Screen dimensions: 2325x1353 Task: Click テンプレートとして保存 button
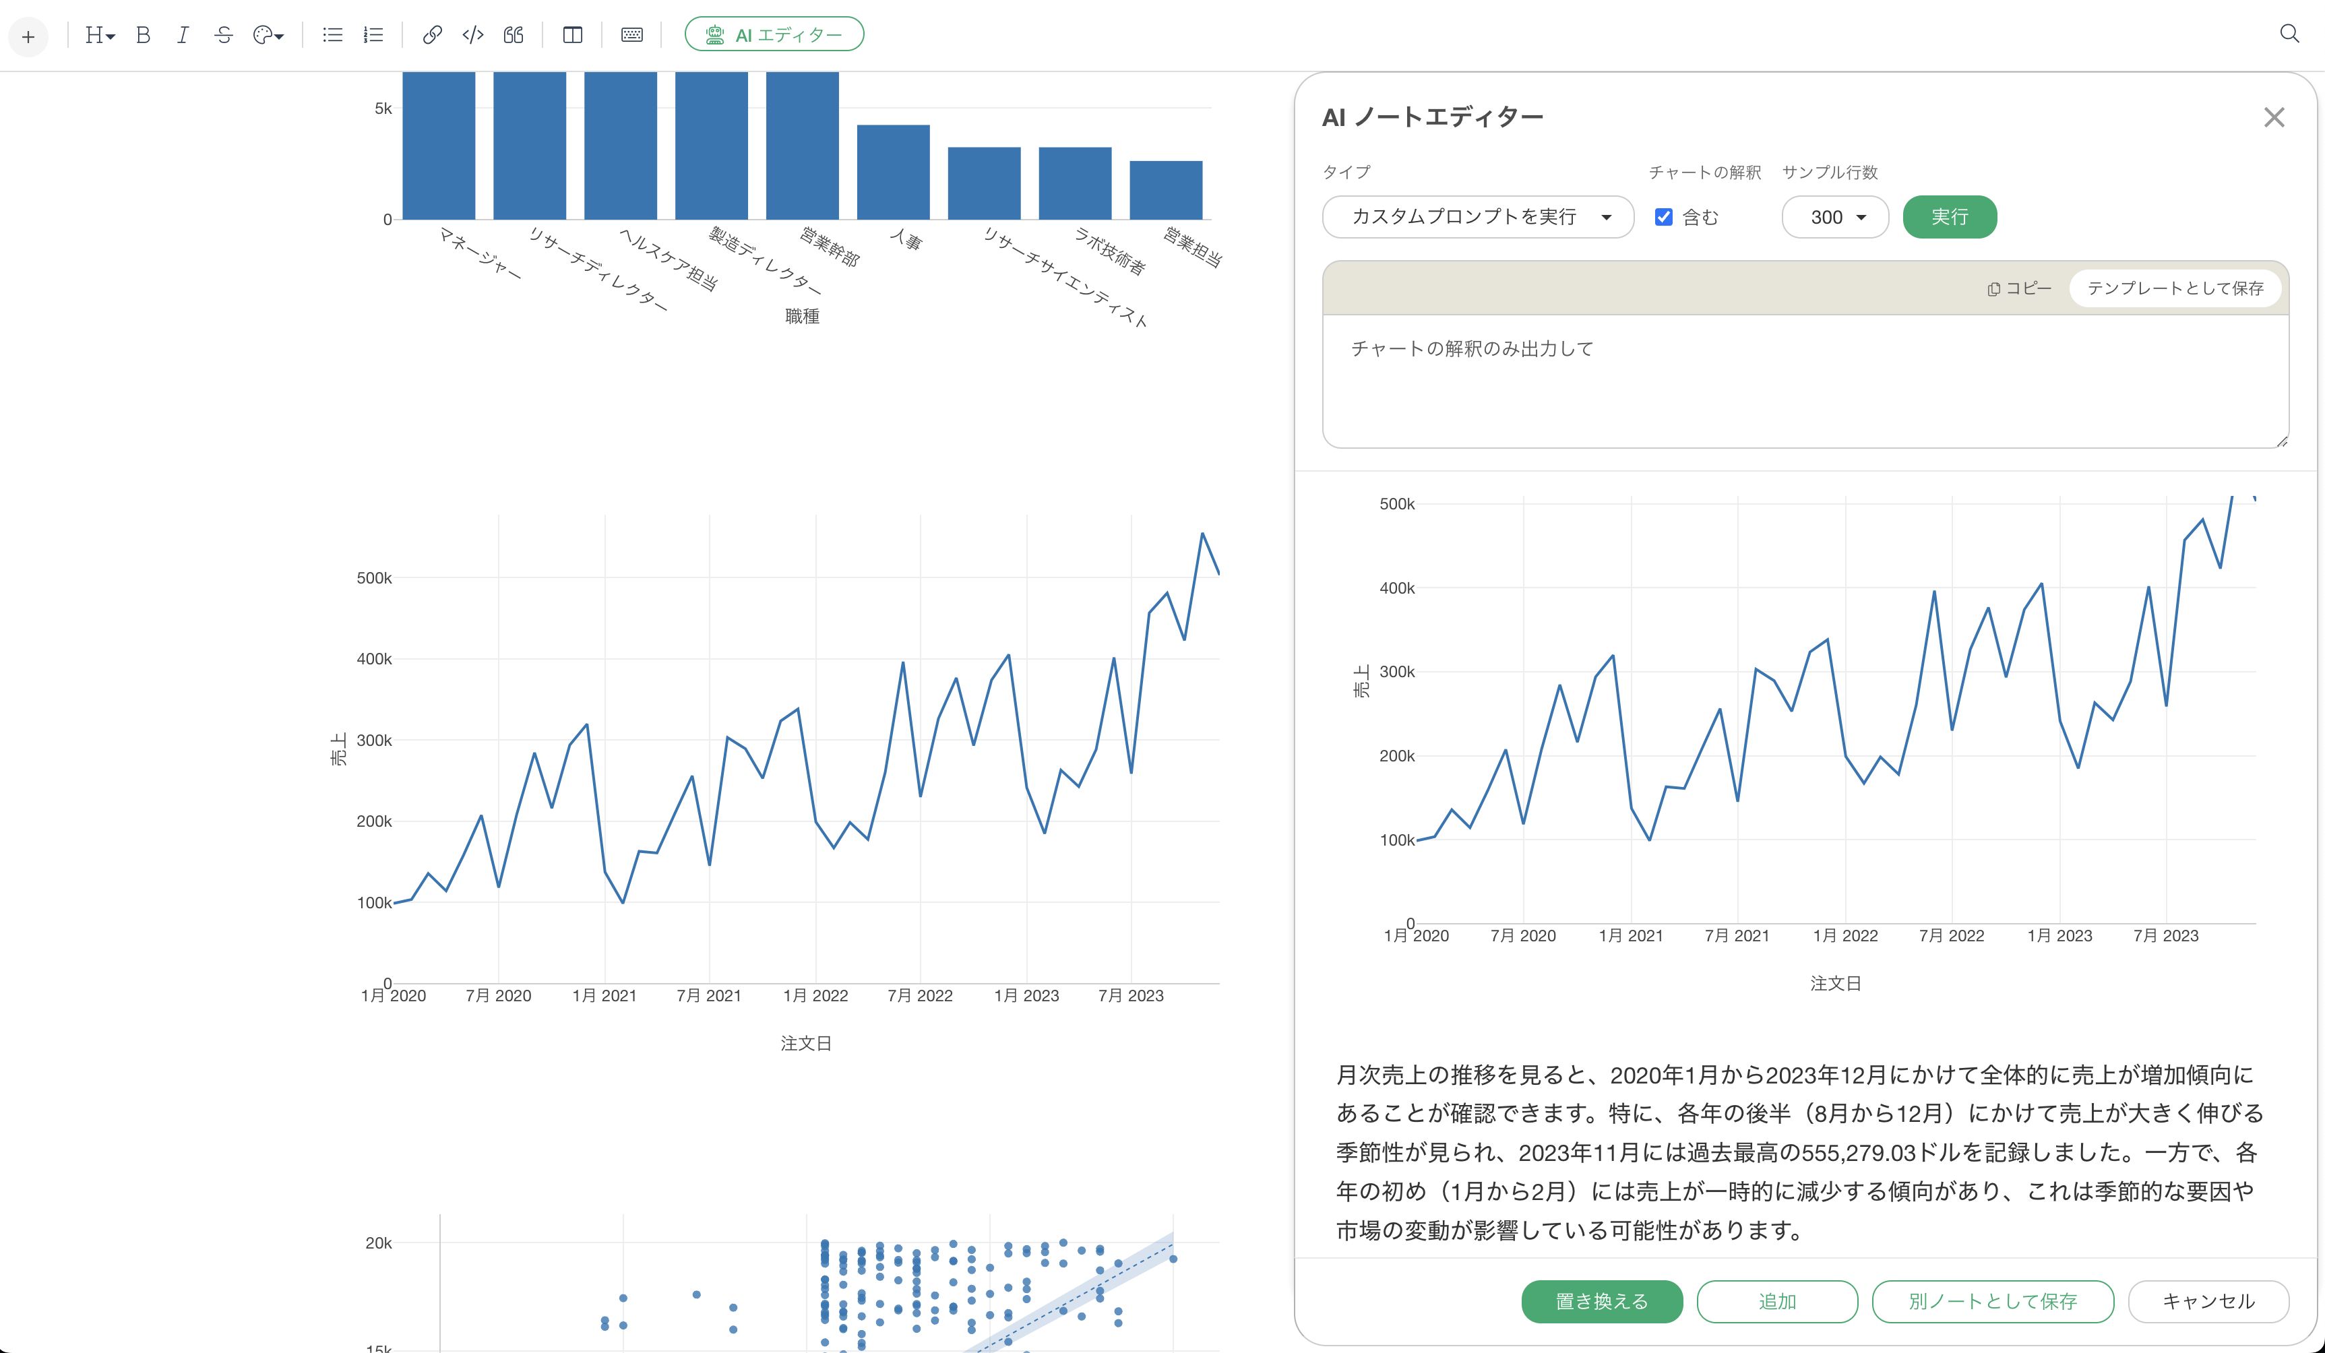pos(2175,288)
